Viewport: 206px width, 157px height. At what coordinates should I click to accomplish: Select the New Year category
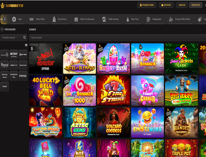(x=133, y=19)
